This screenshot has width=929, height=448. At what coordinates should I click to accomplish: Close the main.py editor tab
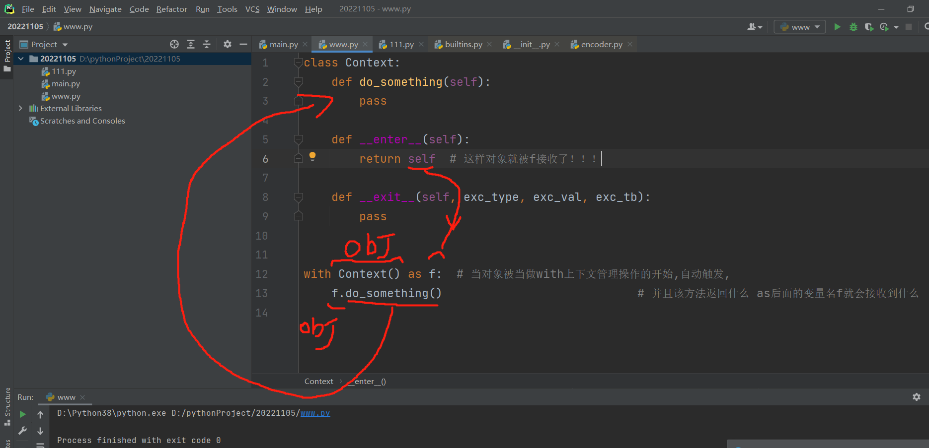coord(305,44)
